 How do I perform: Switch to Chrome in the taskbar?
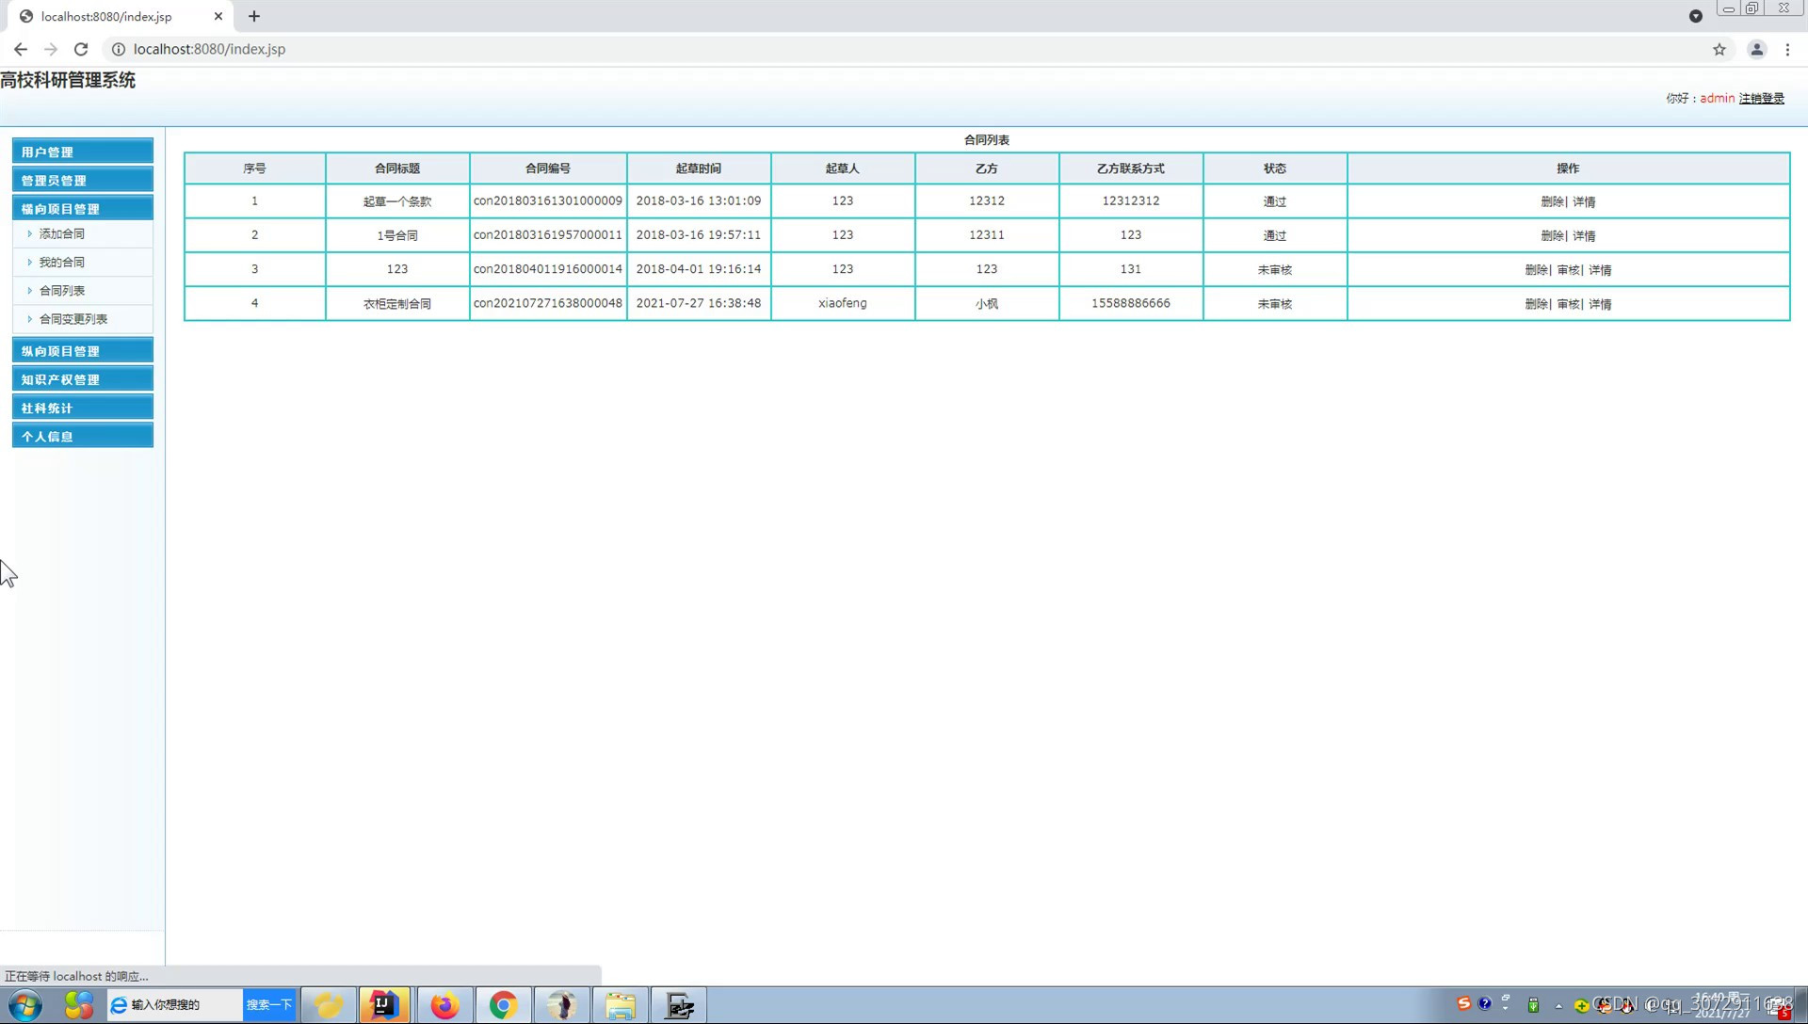click(503, 1005)
